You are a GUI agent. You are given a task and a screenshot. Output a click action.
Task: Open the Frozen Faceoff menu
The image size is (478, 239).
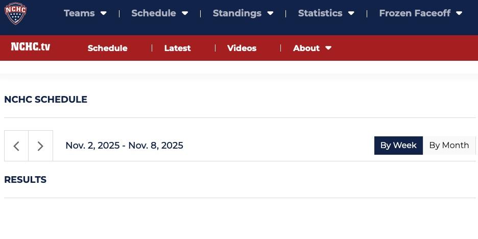click(x=415, y=13)
